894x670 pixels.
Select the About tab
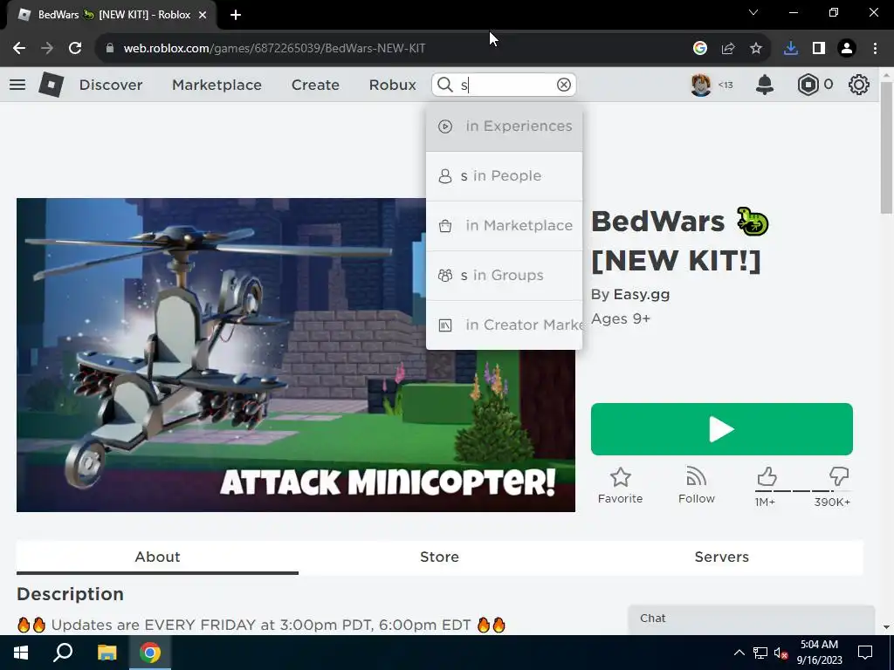click(157, 557)
